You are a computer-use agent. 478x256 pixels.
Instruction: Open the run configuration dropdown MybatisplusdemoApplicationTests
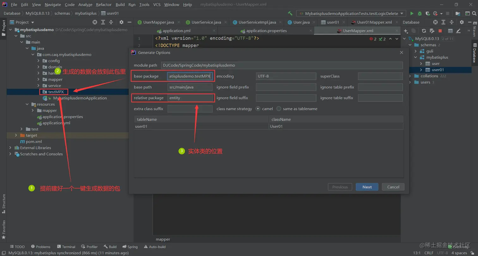point(351,14)
